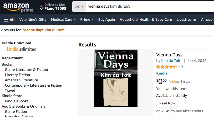
Task: Open the All hamburger menu
Action: (9, 20)
